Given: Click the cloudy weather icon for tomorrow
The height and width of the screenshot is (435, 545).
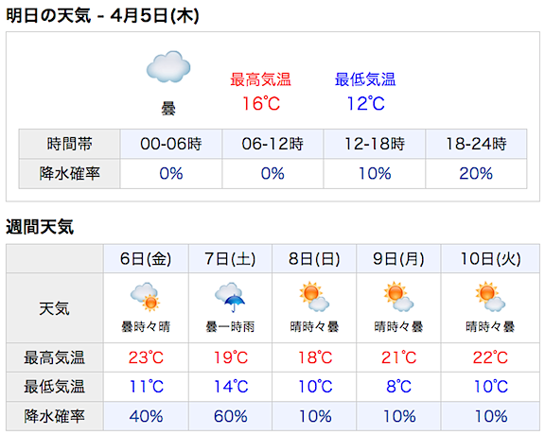Looking at the screenshot, I should (168, 67).
